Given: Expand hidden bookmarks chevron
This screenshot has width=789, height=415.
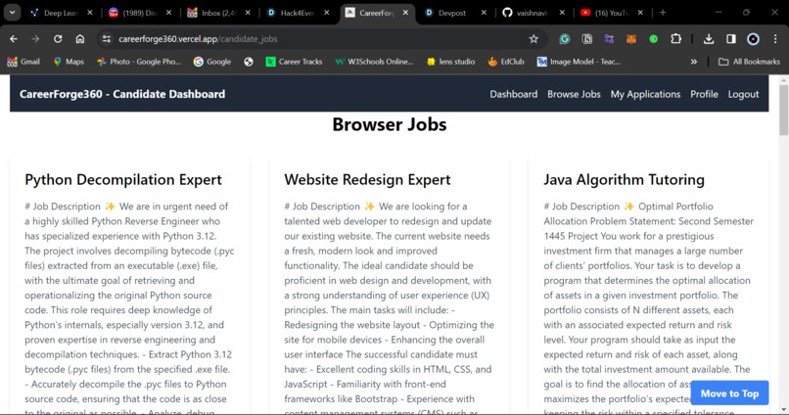Looking at the screenshot, I should (x=694, y=62).
